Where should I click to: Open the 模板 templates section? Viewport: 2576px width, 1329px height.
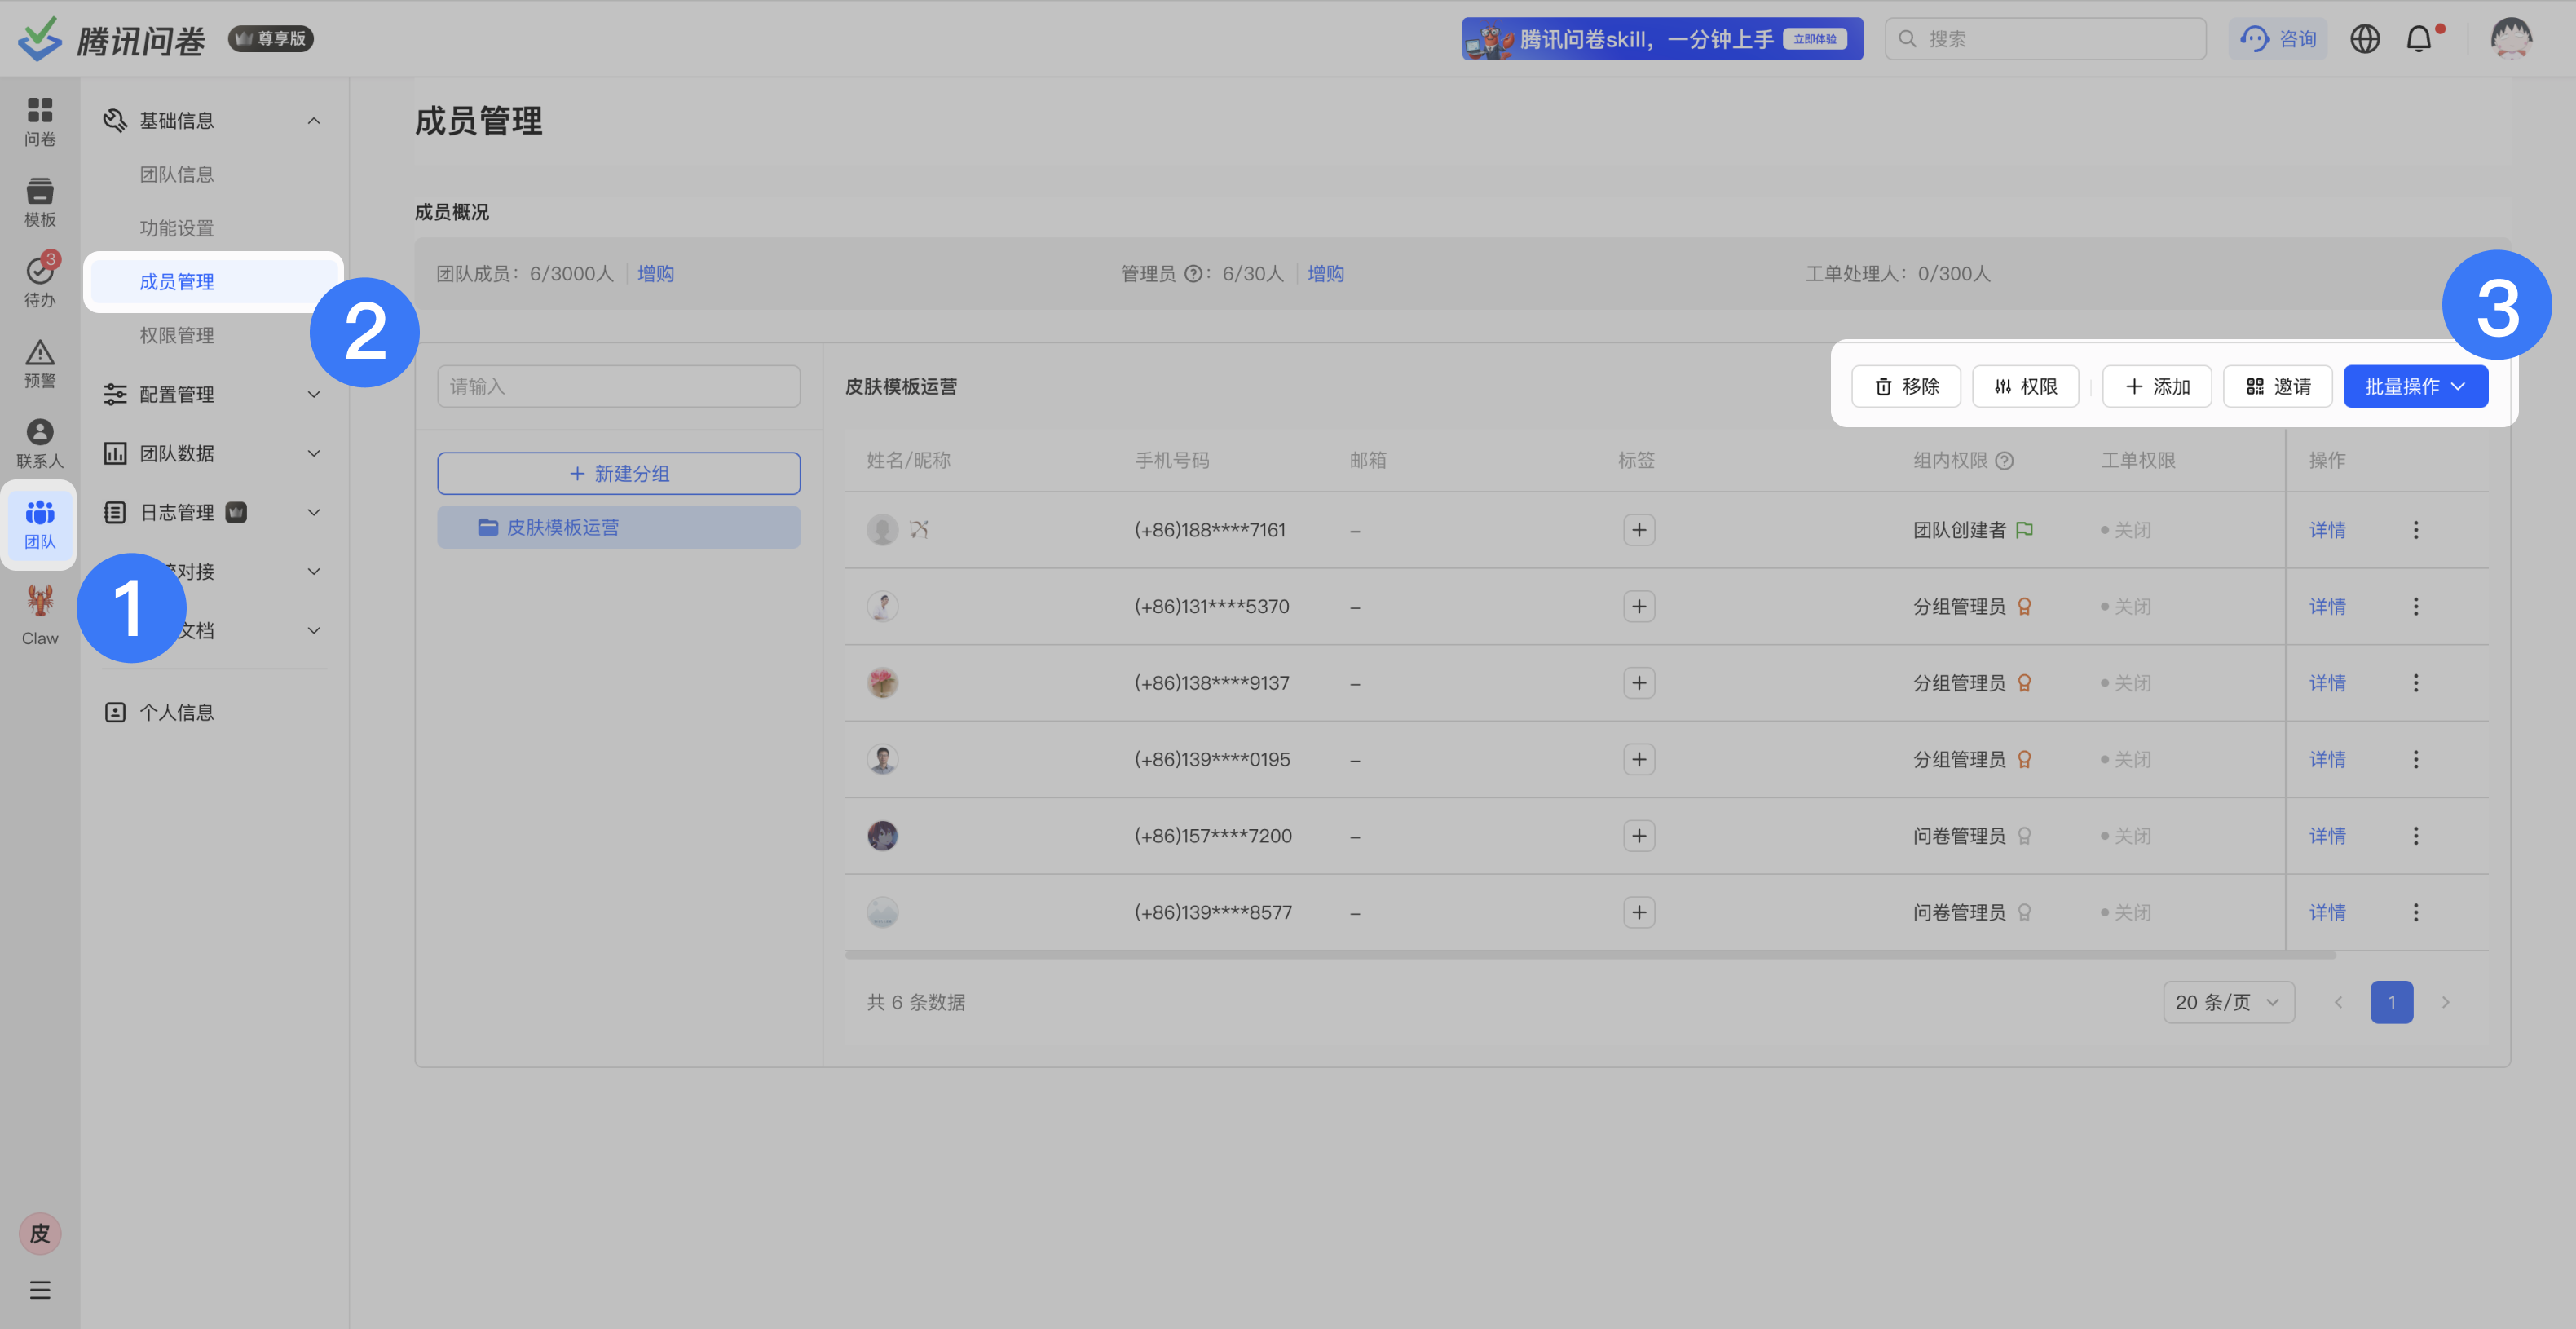(40, 202)
